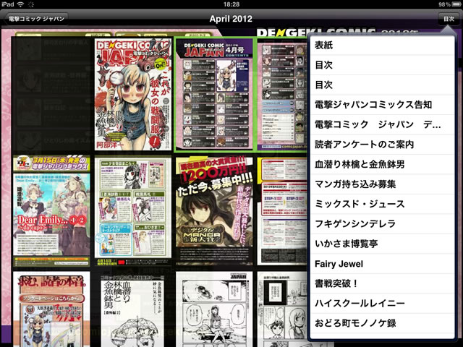This screenshot has width=463, height=347.
Task: Open Fairy Jewel chapter
Action: (383, 264)
